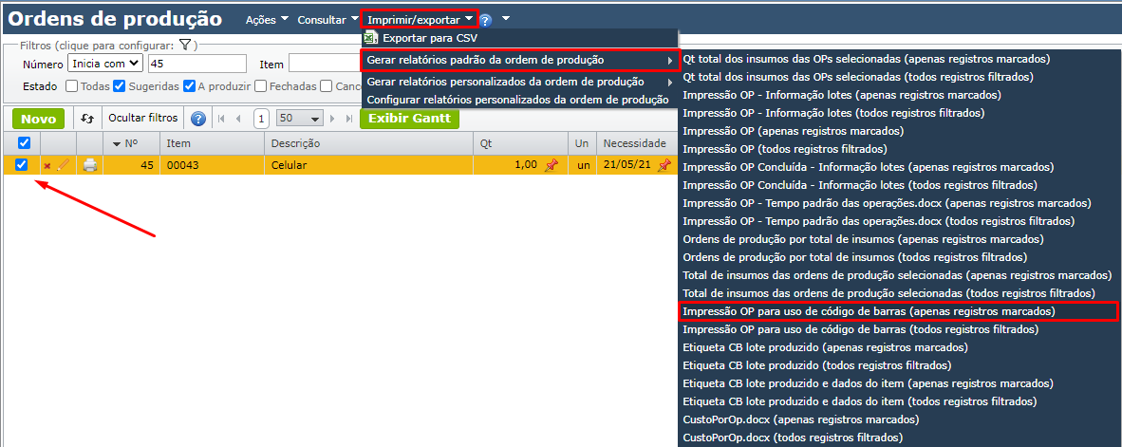
Task: Open the Consultar dropdown menu
Action: pyautogui.click(x=327, y=20)
